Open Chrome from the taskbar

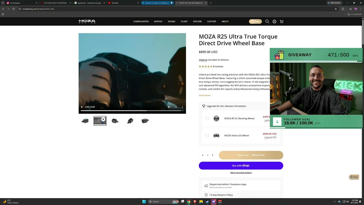coord(189,202)
